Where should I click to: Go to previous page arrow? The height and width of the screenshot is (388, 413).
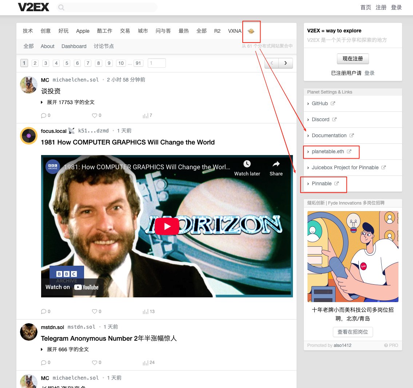[x=271, y=63]
